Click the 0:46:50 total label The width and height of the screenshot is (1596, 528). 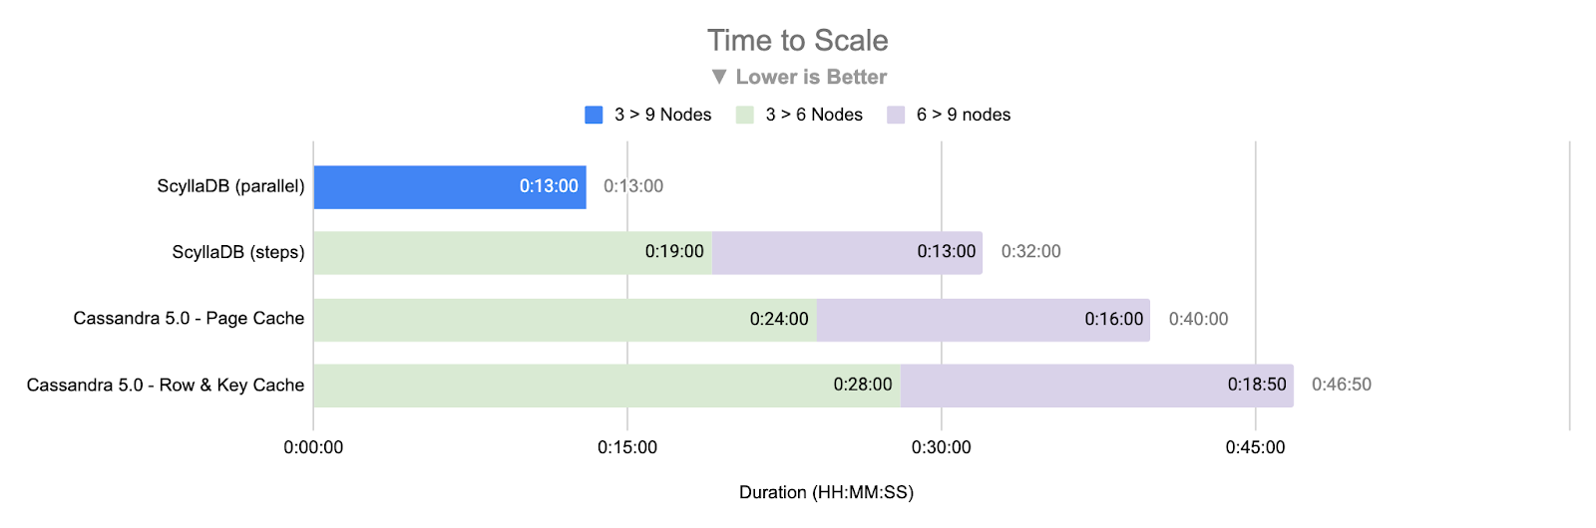(1342, 385)
